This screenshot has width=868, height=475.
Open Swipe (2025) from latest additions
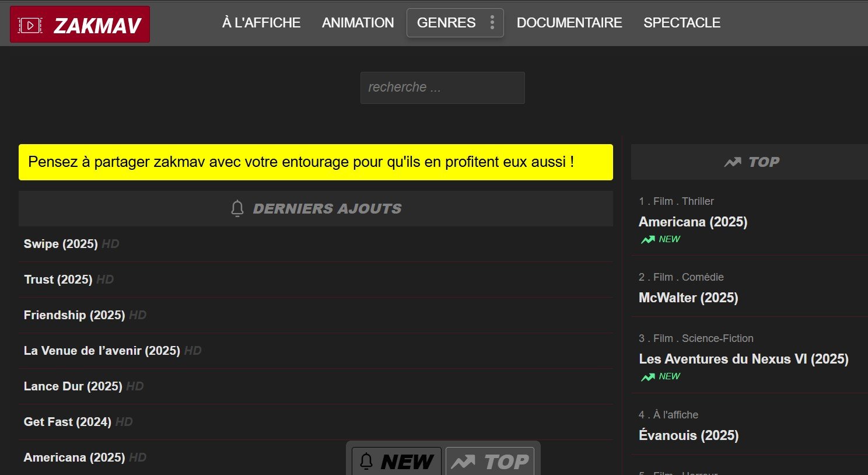tap(61, 244)
